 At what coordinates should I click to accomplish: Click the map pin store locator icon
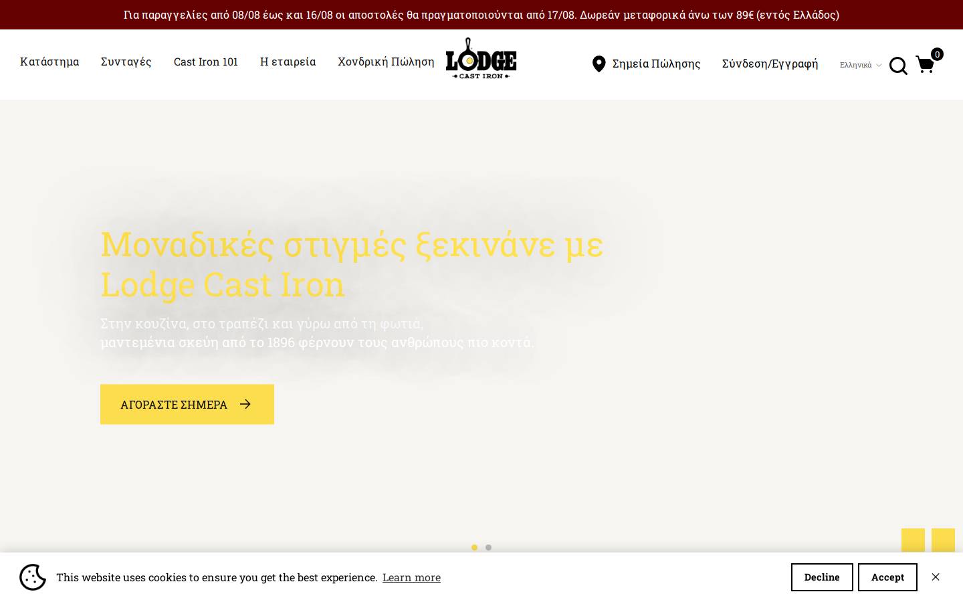[x=599, y=64]
